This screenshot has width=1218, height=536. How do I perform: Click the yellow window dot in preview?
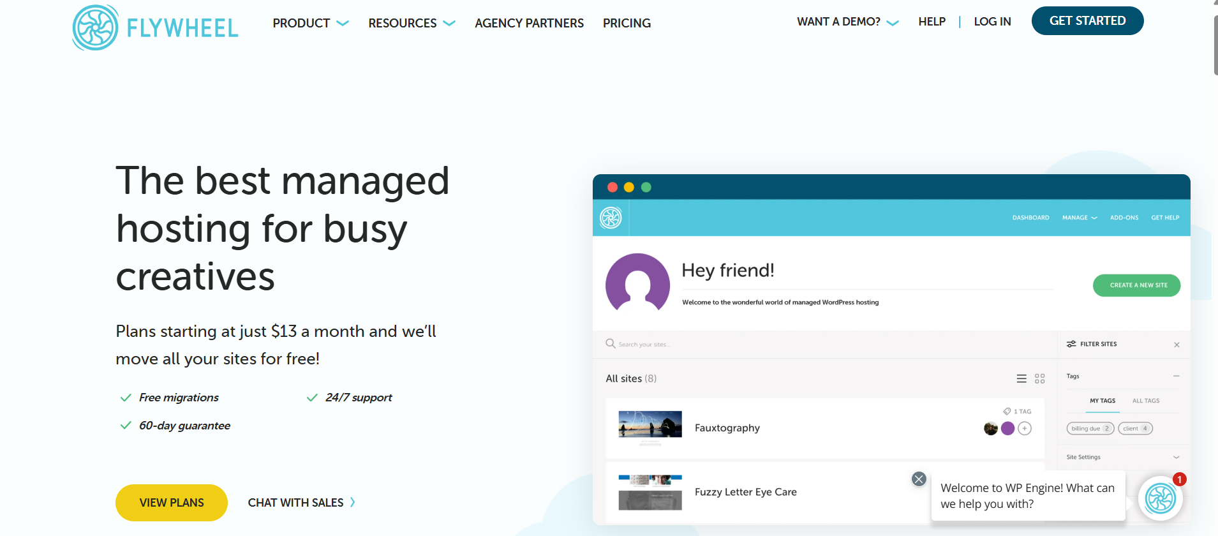point(629,187)
